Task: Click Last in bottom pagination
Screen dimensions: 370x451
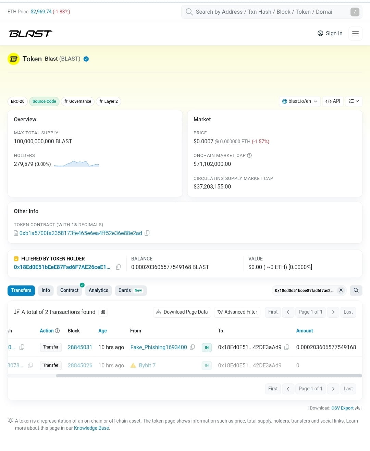Action: 348,389
